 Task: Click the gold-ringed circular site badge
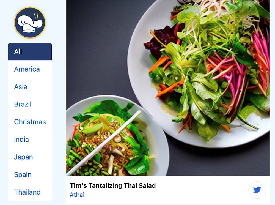coord(30,23)
